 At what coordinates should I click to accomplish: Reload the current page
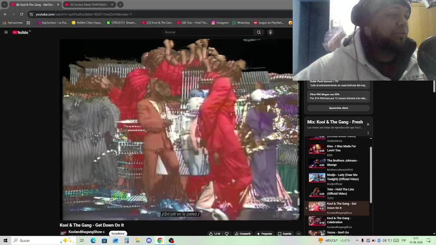click(x=21, y=14)
